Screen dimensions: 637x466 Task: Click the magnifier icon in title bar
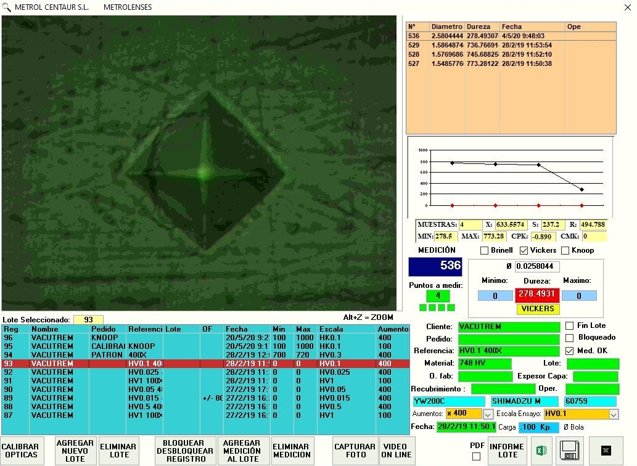coord(6,7)
